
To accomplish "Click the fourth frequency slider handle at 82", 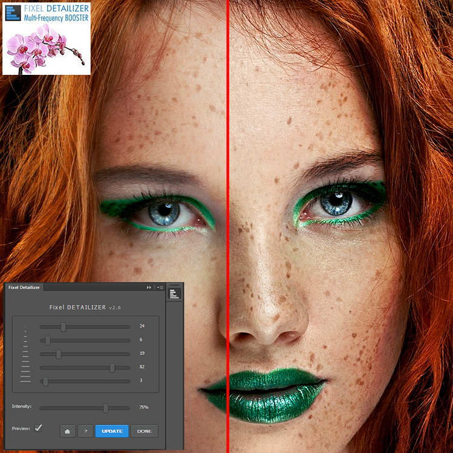I will tap(112, 367).
